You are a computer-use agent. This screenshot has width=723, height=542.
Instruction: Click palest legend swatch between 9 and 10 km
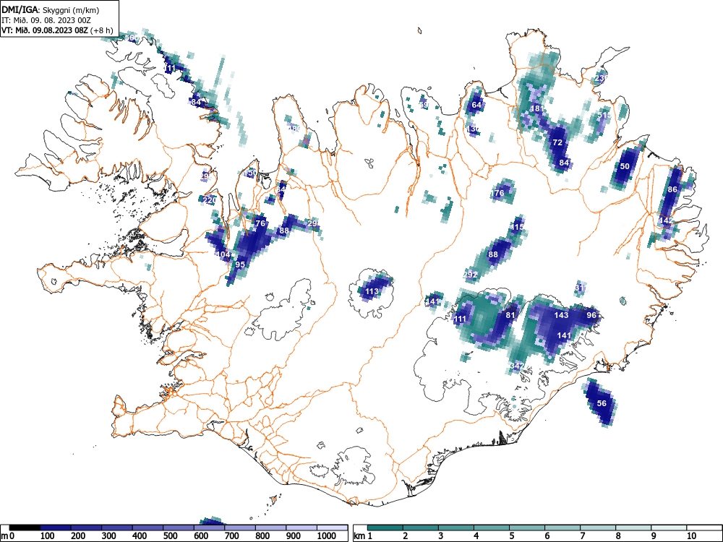[x=669, y=528]
